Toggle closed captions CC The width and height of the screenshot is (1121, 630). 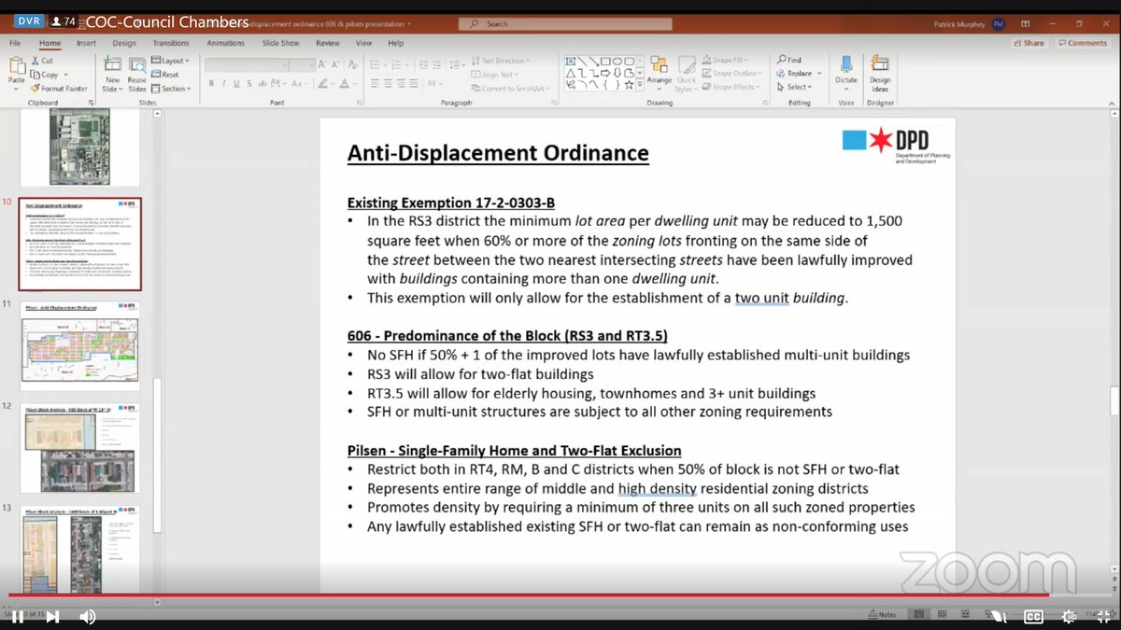tap(1033, 616)
